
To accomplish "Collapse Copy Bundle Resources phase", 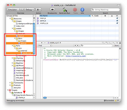I will [12, 95].
